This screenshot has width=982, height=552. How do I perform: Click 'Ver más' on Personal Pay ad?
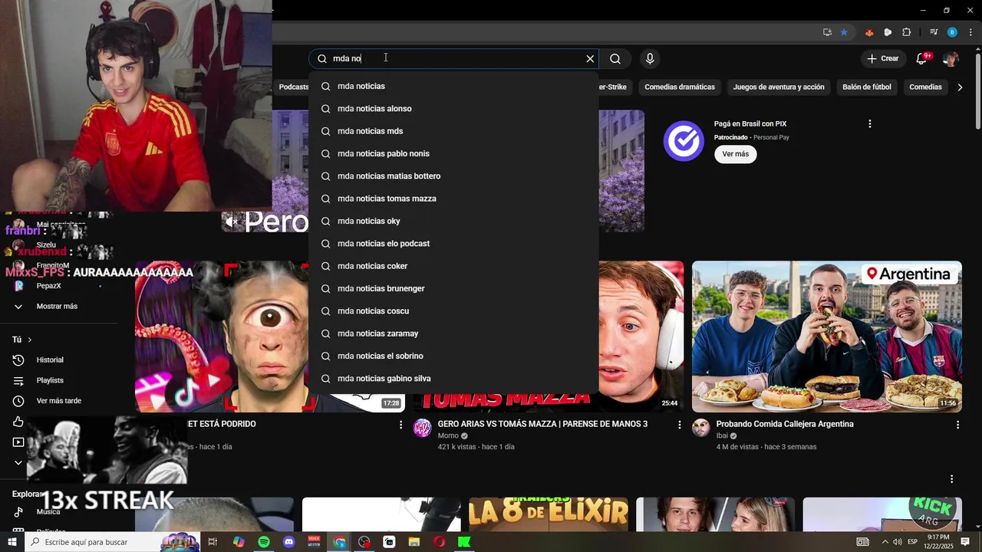pos(735,154)
